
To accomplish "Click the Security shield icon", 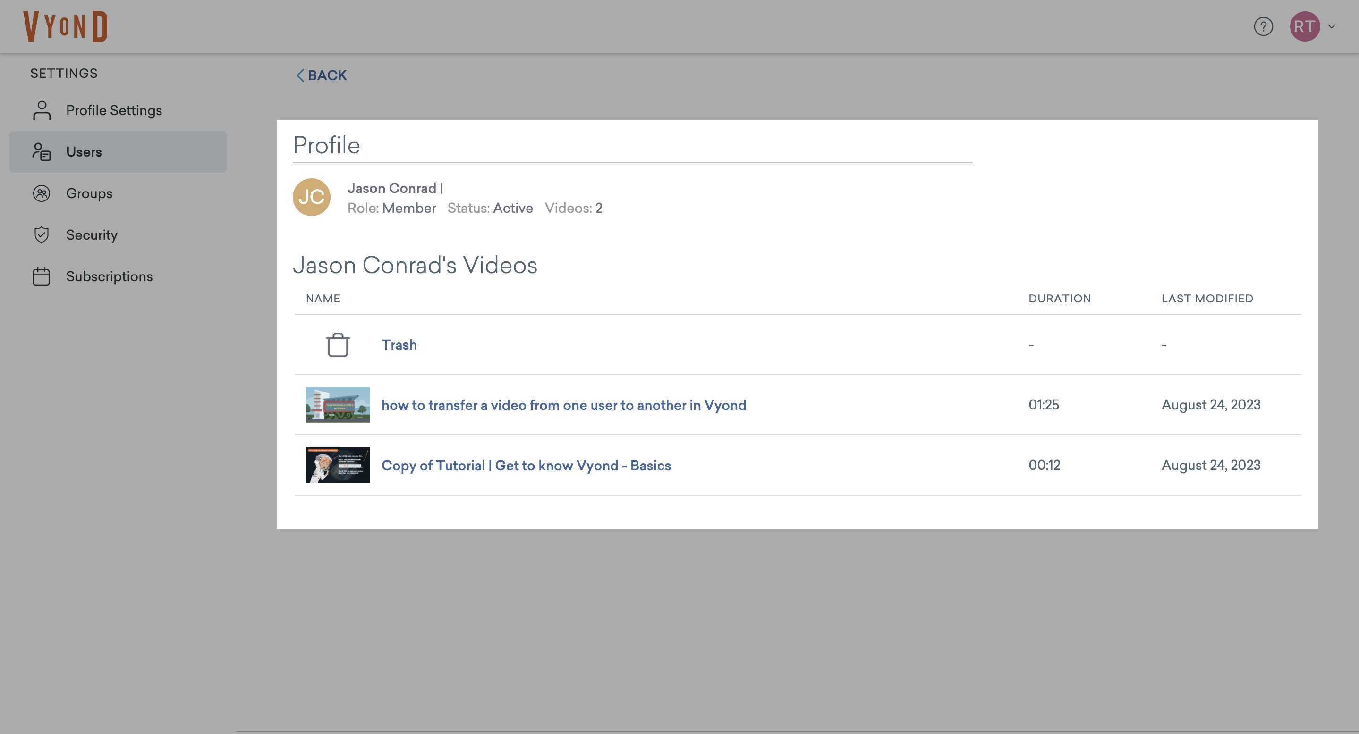I will click(x=42, y=235).
